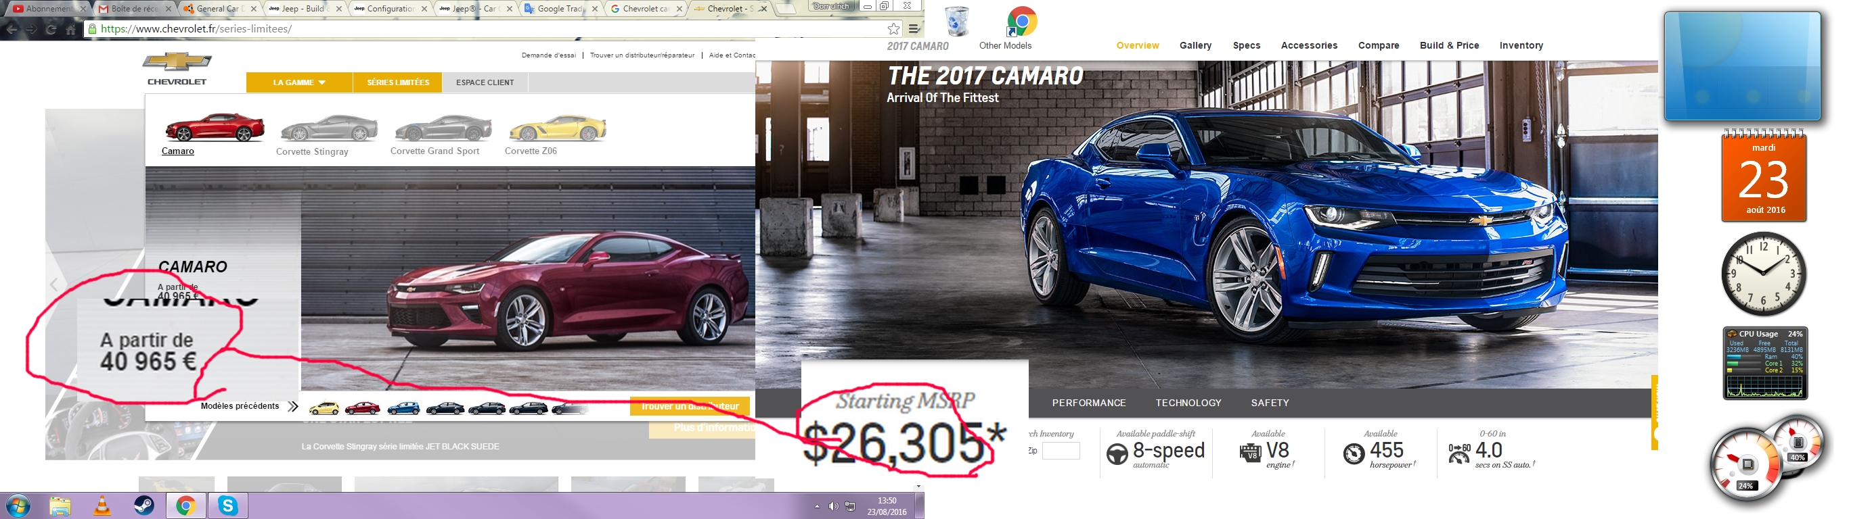Viewport: 1849px width, 519px height.
Task: Pick the red sedan previous-model icon
Action: click(x=363, y=408)
